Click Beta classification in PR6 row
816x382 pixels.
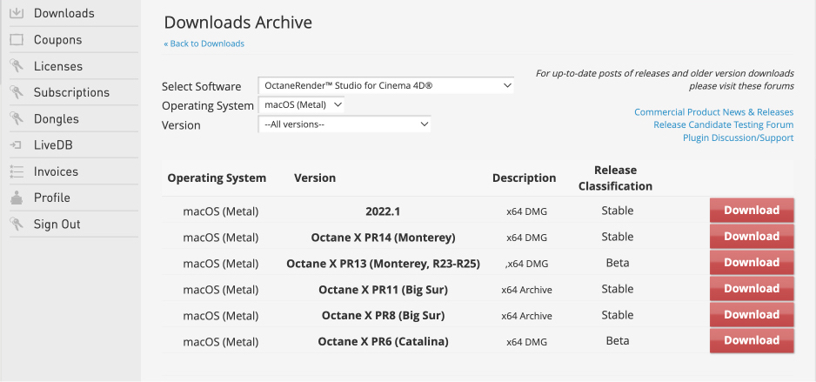click(x=618, y=341)
